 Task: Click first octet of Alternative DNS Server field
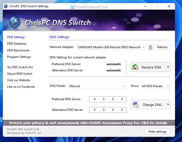pos(95,110)
